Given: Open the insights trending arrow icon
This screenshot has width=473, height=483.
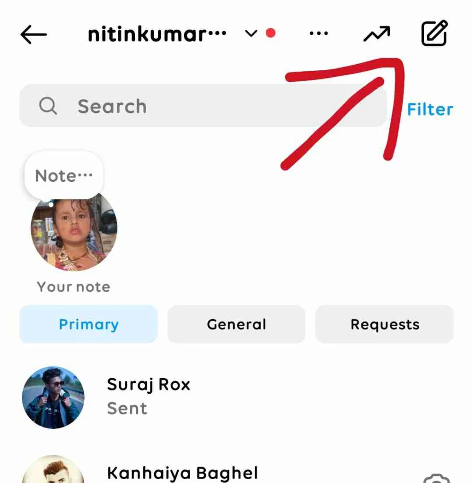Looking at the screenshot, I should [377, 34].
